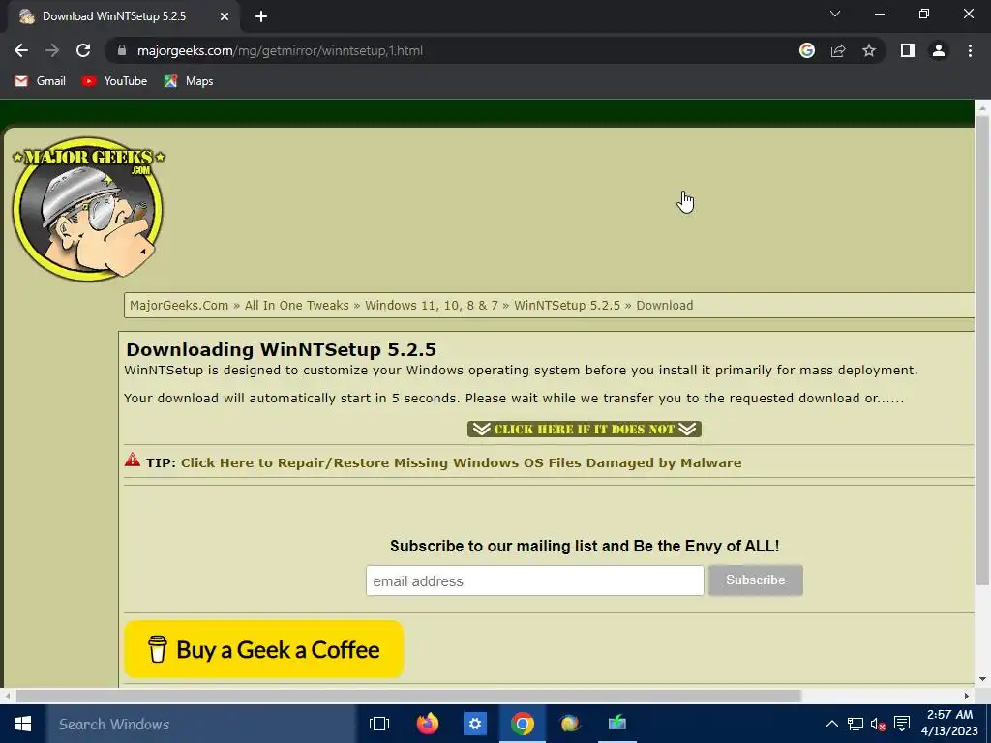991x743 pixels.
Task: Click Here If It Does Not button
Action: (584, 429)
